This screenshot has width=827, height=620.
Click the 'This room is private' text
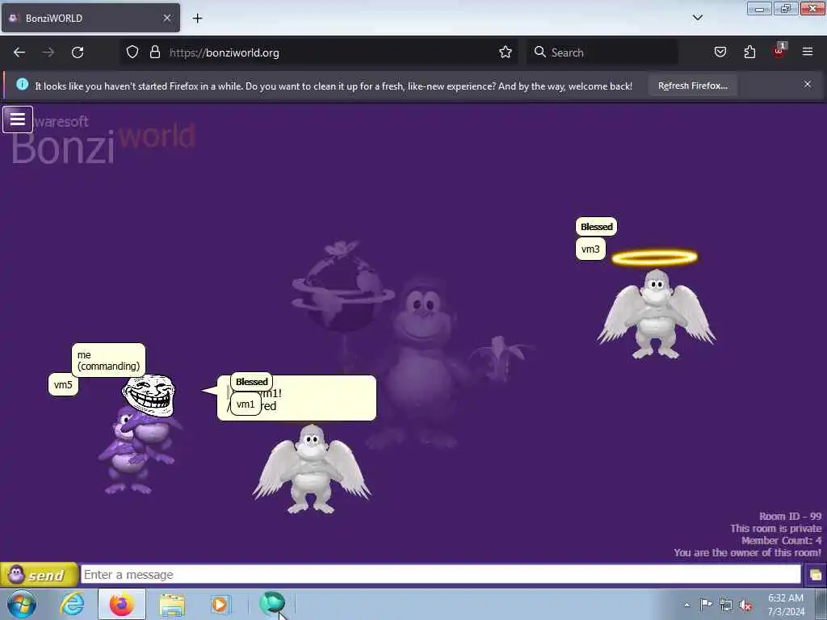pos(775,529)
